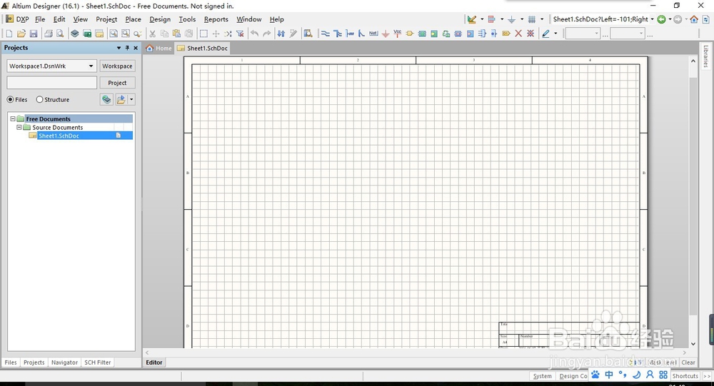Select the rubber stamp tool

tap(188, 34)
